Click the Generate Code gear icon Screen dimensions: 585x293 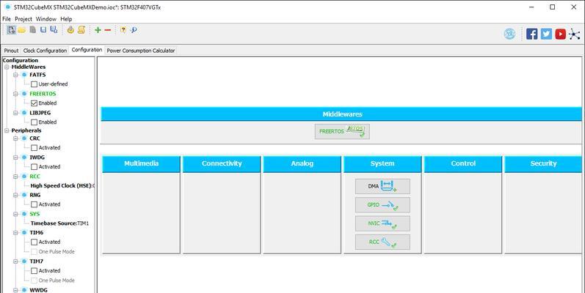pos(70,30)
